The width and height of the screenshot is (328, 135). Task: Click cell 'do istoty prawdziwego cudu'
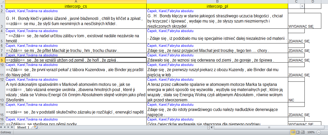coord(217,112)
